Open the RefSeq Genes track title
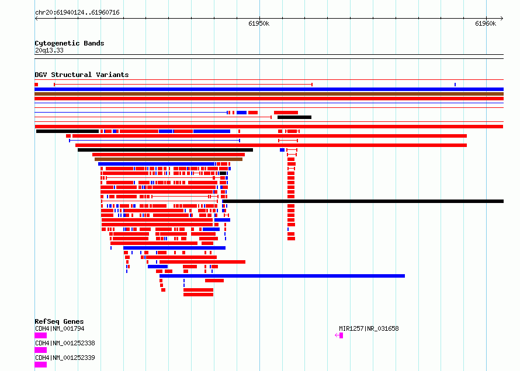Viewport: 520px width, 371px height. [x=59, y=321]
